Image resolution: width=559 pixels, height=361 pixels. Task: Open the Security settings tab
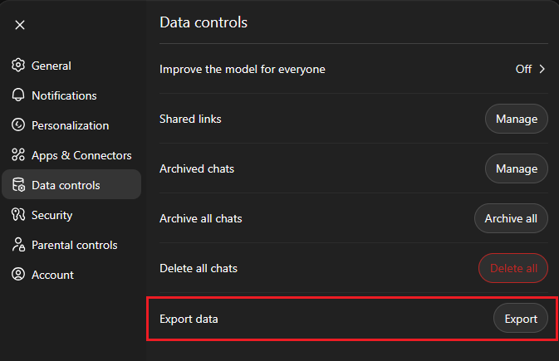51,215
